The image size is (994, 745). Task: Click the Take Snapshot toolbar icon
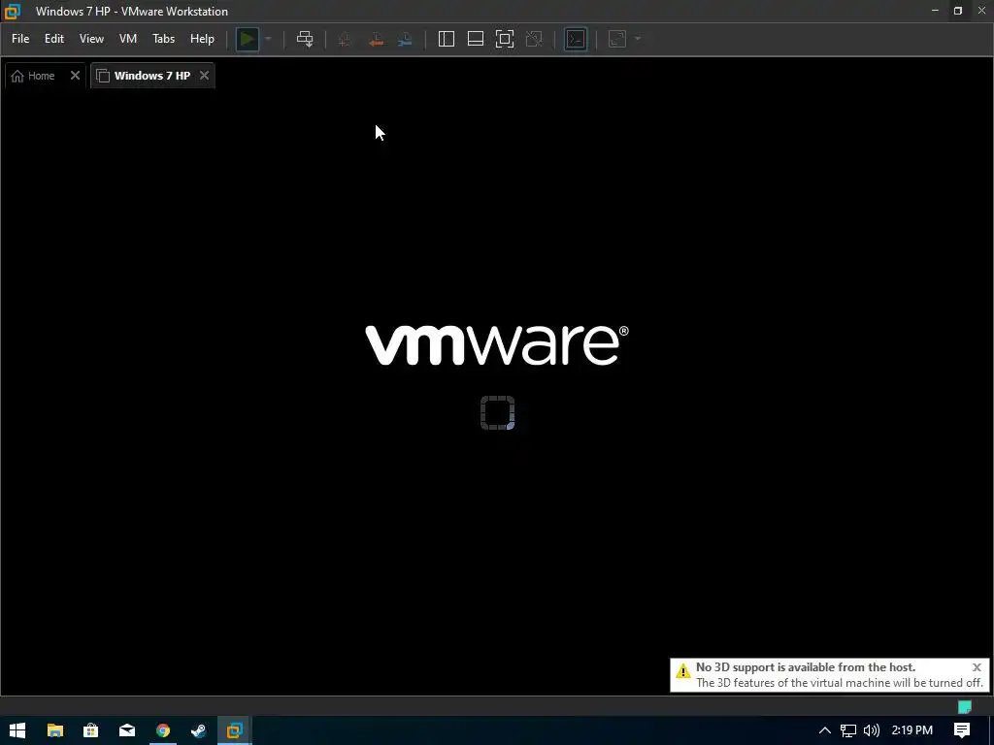[345, 39]
